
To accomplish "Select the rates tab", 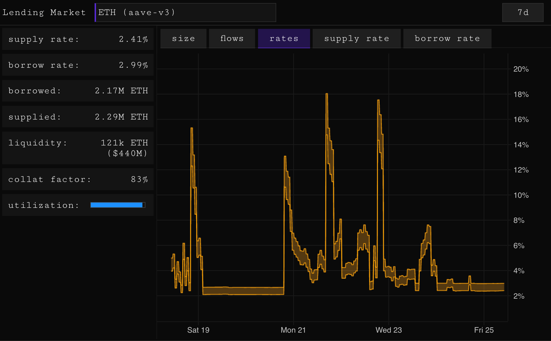I will 284,38.
